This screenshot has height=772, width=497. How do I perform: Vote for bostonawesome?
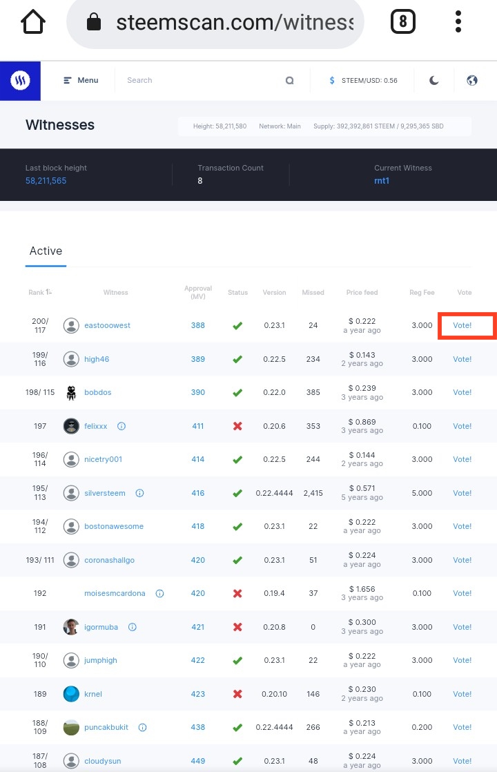[x=462, y=526]
